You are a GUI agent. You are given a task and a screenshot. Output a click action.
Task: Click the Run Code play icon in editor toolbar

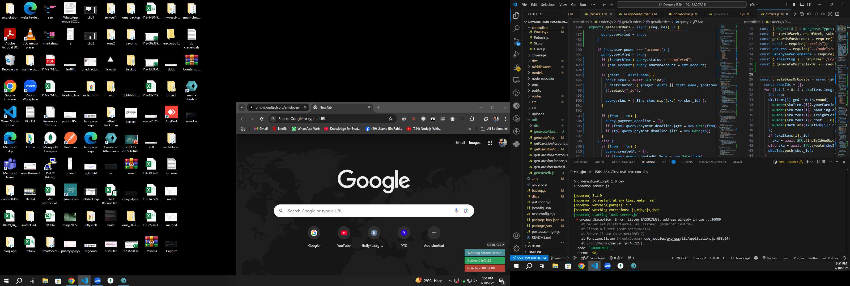(x=795, y=14)
